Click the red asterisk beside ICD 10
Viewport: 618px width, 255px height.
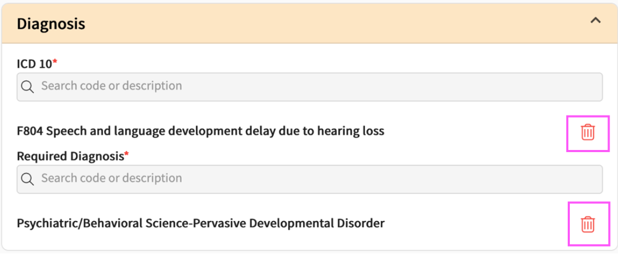55,62
